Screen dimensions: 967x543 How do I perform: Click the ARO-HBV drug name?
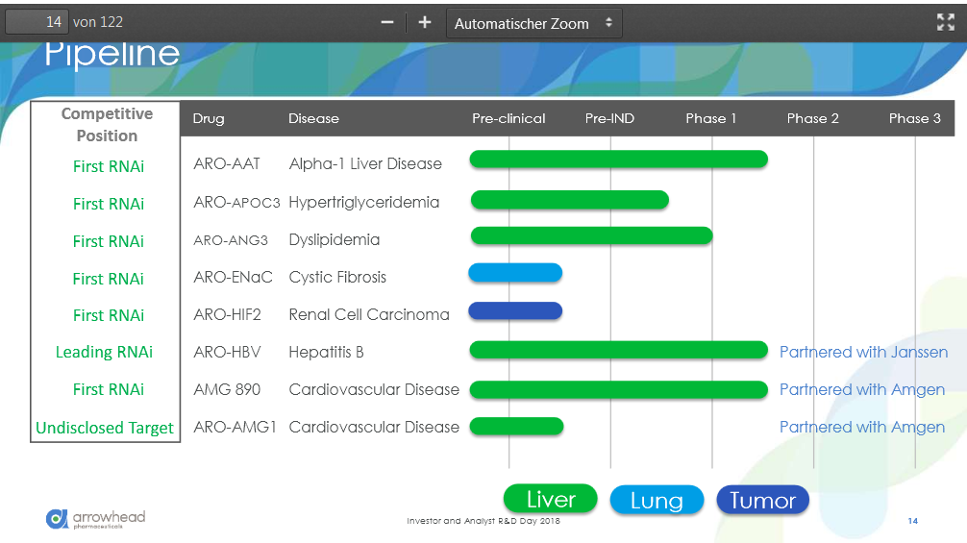pos(227,352)
